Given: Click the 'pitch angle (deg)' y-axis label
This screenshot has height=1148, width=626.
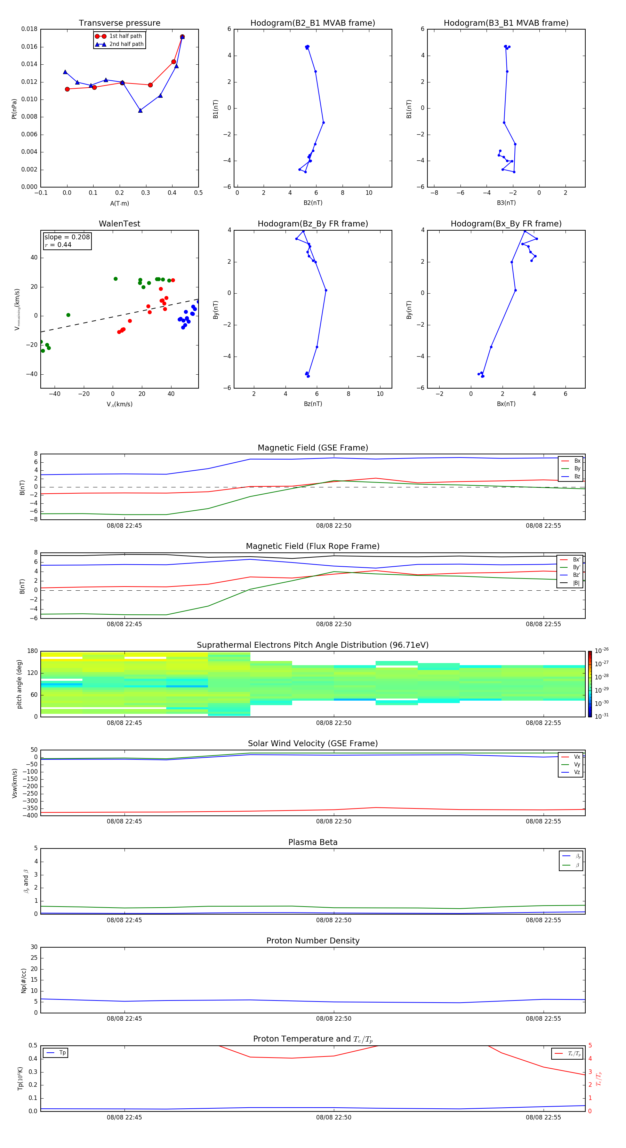Looking at the screenshot, I should pos(19,684).
